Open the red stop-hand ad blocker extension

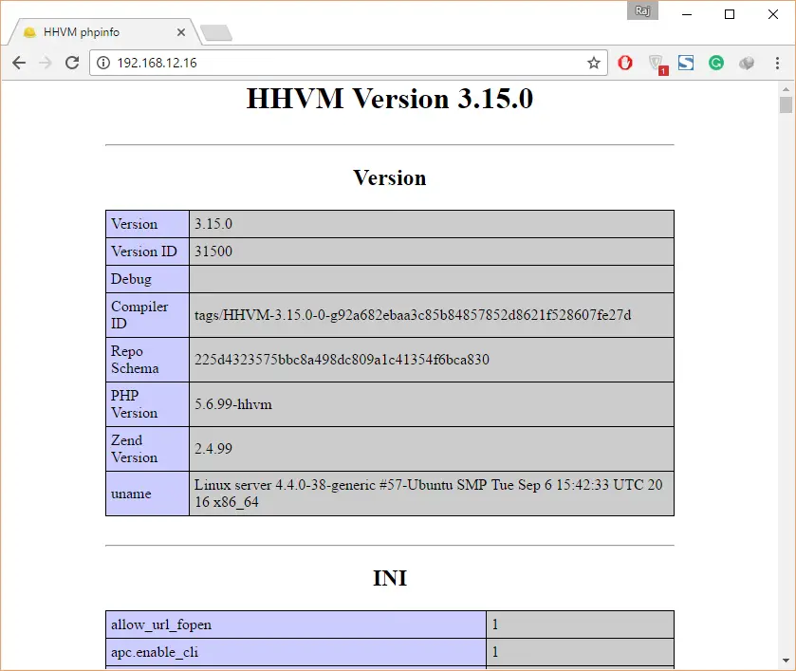[625, 63]
